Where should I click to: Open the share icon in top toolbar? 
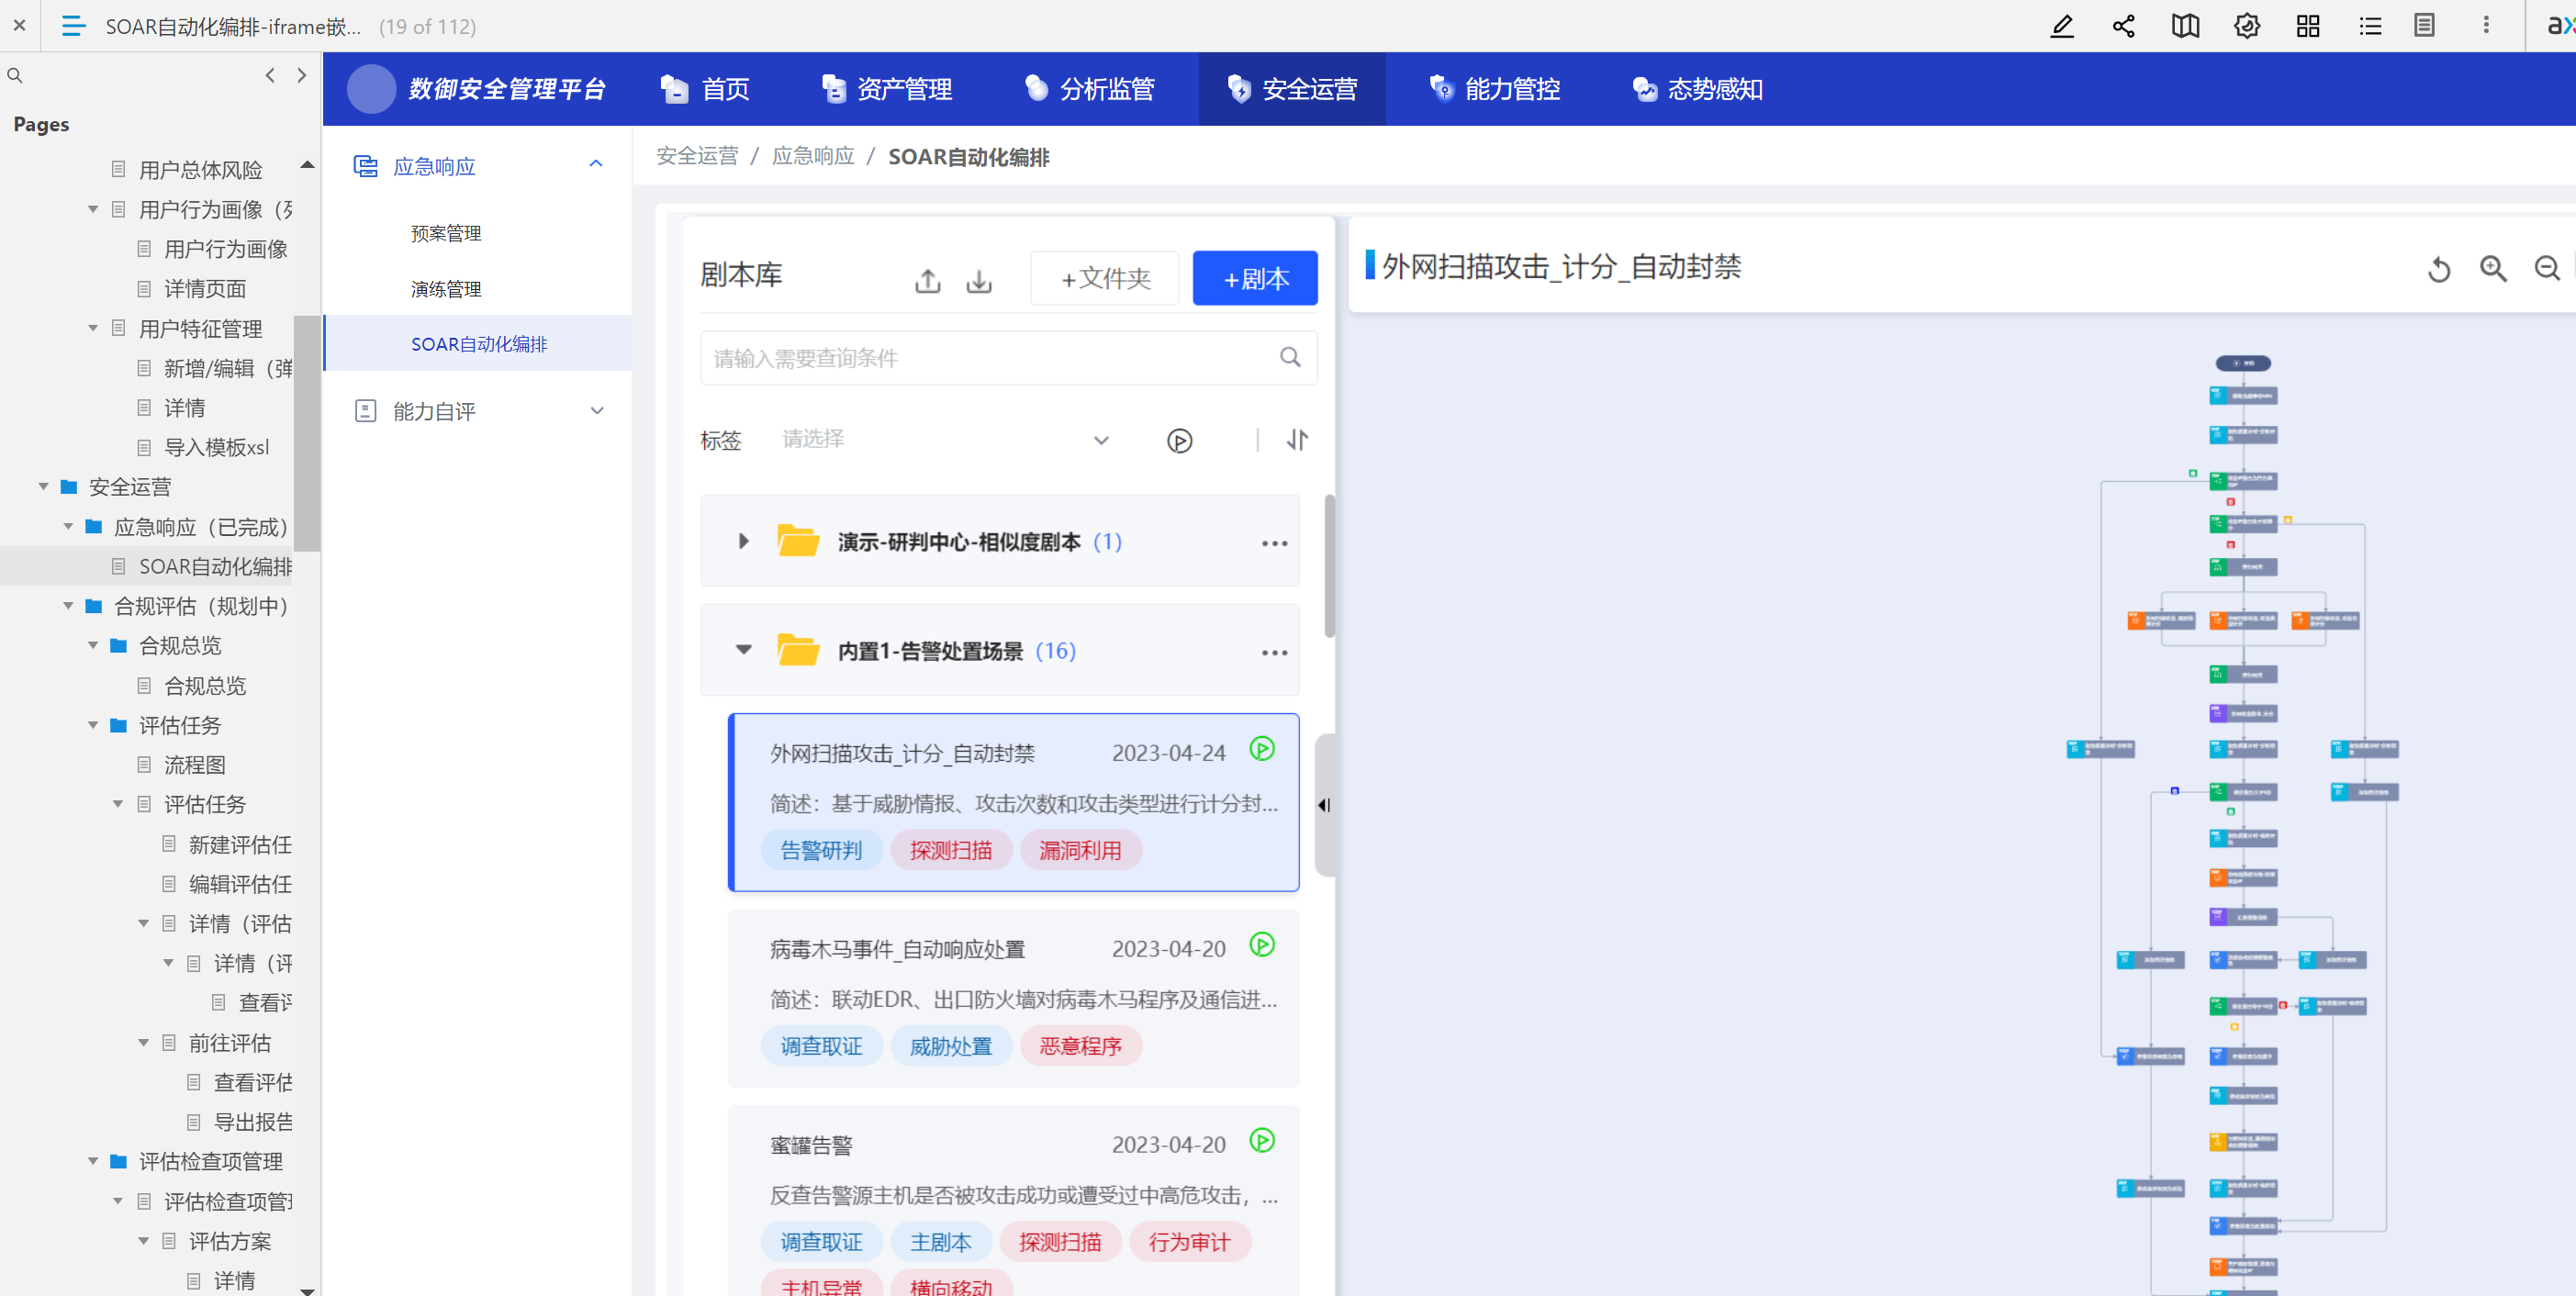[2123, 26]
